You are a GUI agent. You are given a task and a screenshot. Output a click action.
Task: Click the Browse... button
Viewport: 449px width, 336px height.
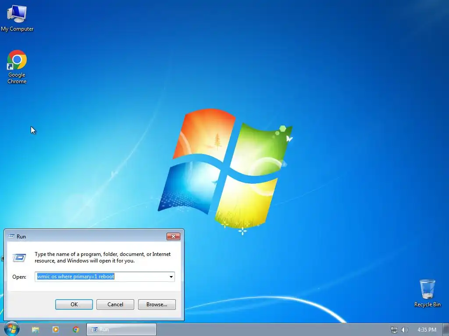point(157,304)
